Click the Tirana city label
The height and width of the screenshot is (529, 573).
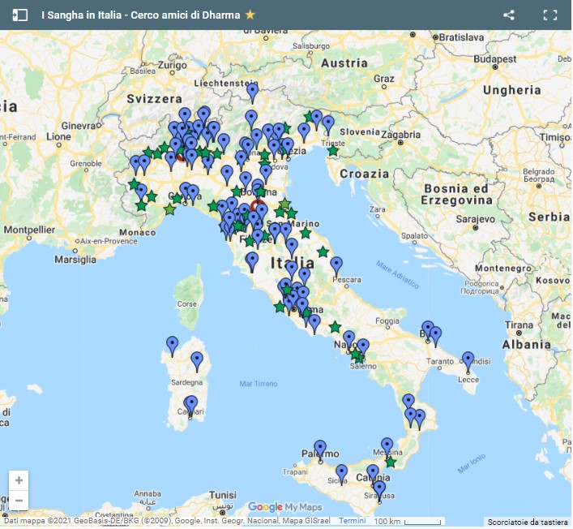pos(519,325)
